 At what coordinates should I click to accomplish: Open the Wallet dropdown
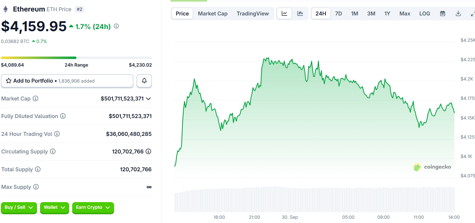click(54, 208)
